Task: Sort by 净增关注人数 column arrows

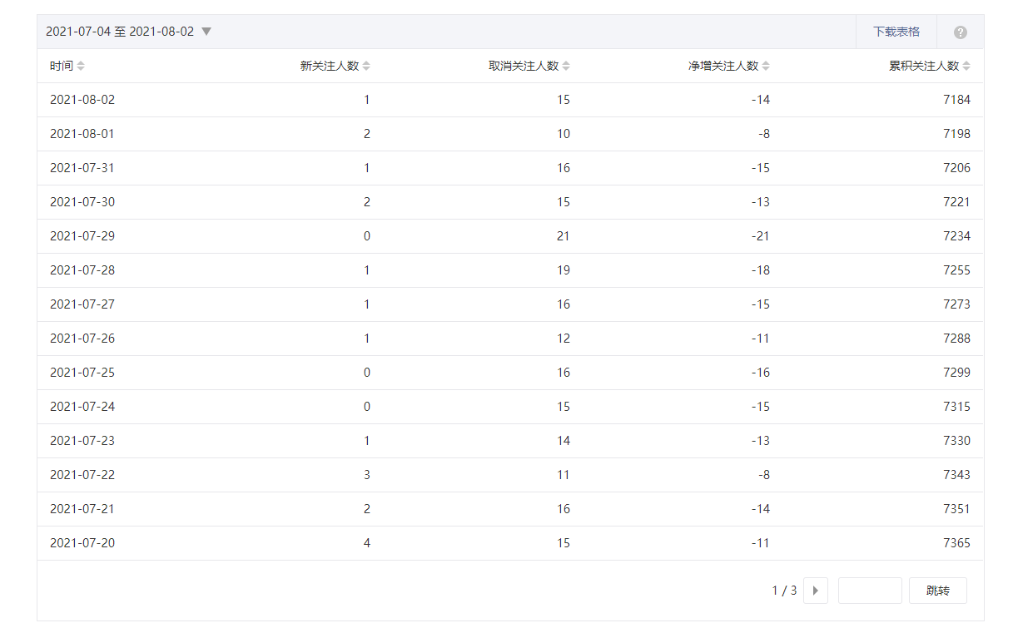Action: pyautogui.click(x=766, y=66)
